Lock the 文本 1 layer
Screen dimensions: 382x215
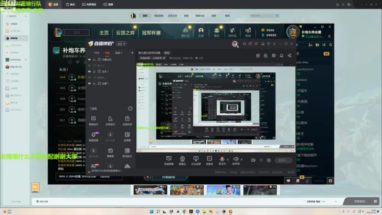coord(94,71)
